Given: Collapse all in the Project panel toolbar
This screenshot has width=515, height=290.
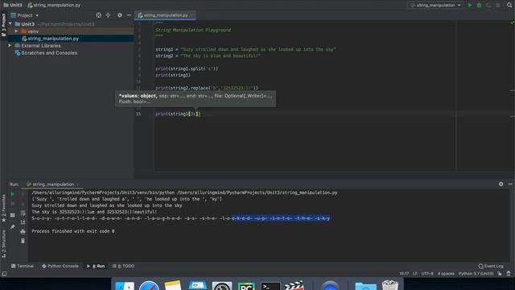Looking at the screenshot, I should coord(108,15).
